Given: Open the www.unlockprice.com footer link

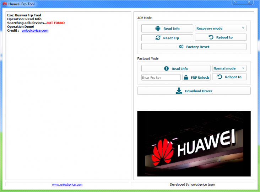Looking at the screenshot, I should coord(67,185).
